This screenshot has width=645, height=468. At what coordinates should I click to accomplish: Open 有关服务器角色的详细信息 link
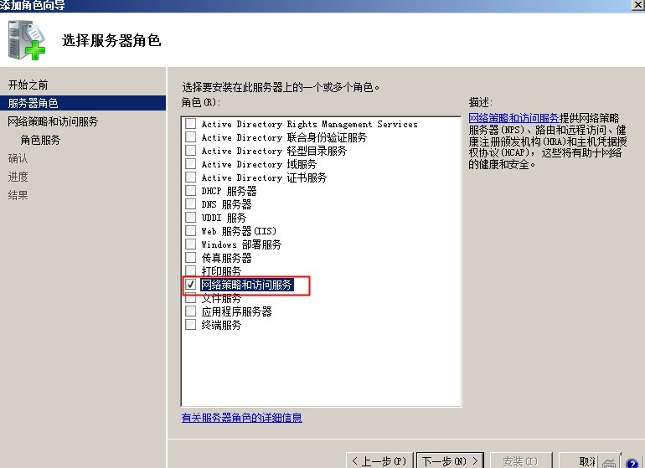coord(242,418)
